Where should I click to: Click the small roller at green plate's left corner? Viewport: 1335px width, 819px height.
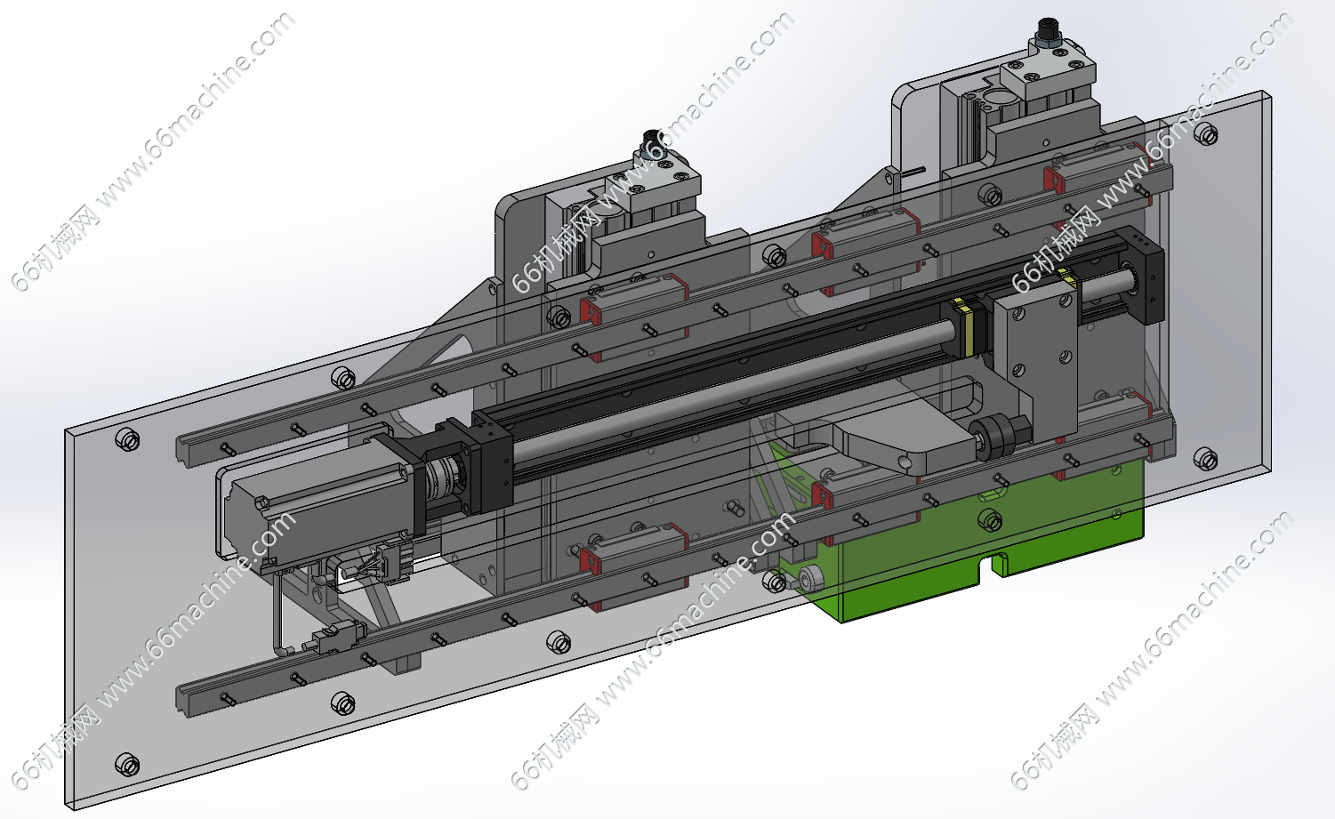[x=813, y=580]
